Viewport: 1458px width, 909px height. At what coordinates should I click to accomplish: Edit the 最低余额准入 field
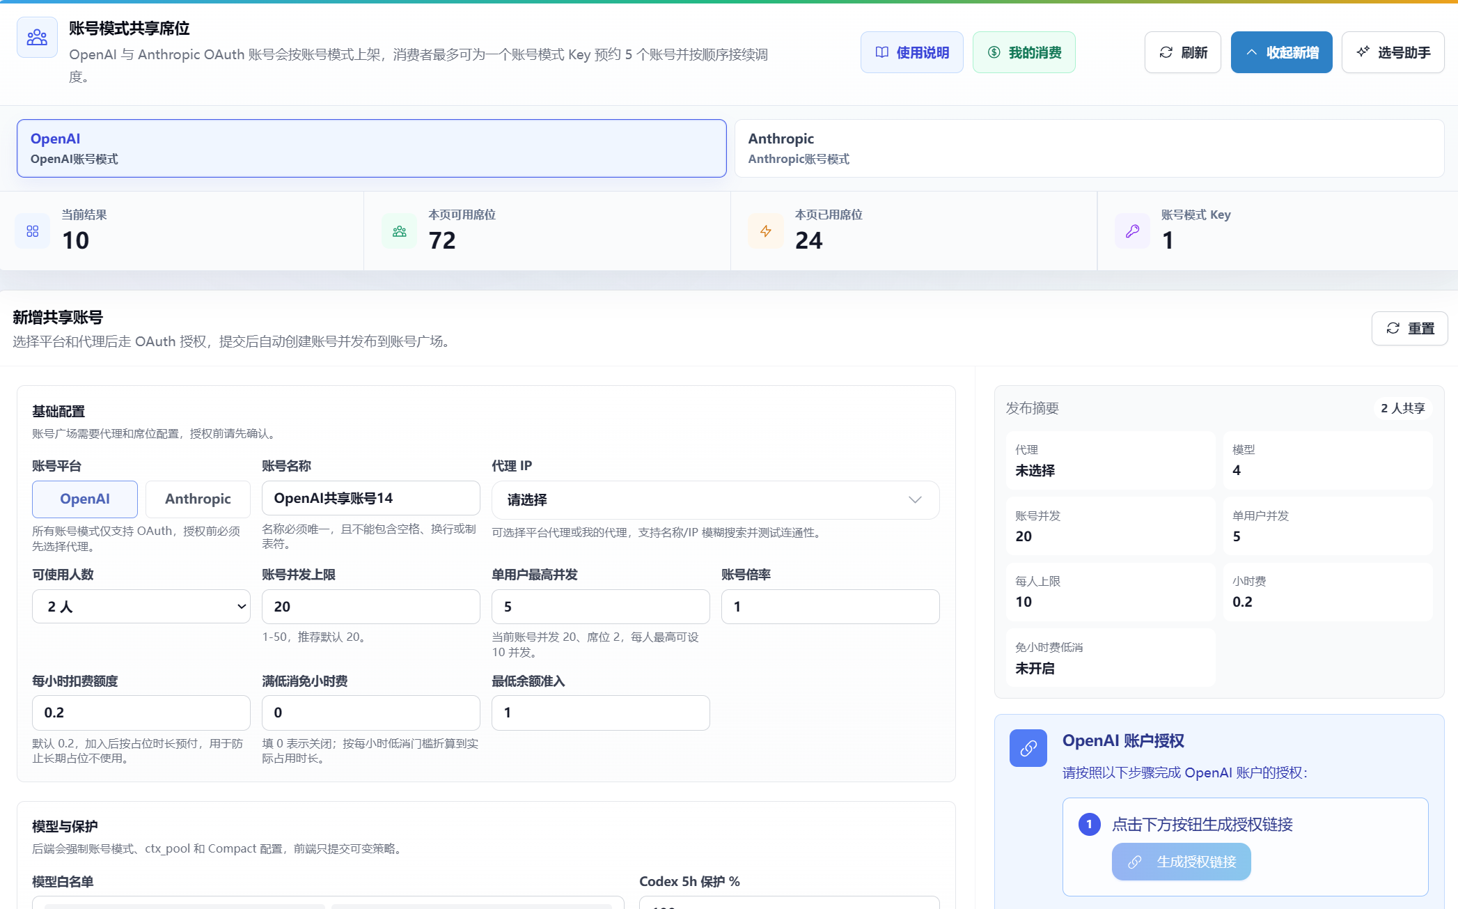point(601,713)
